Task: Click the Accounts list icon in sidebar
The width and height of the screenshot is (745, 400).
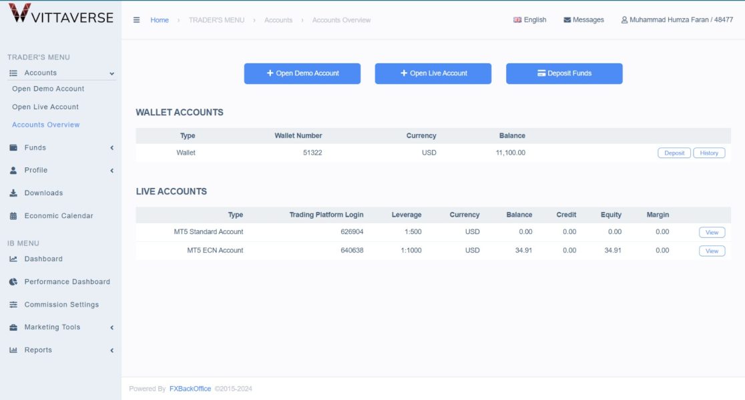Action: pos(13,73)
